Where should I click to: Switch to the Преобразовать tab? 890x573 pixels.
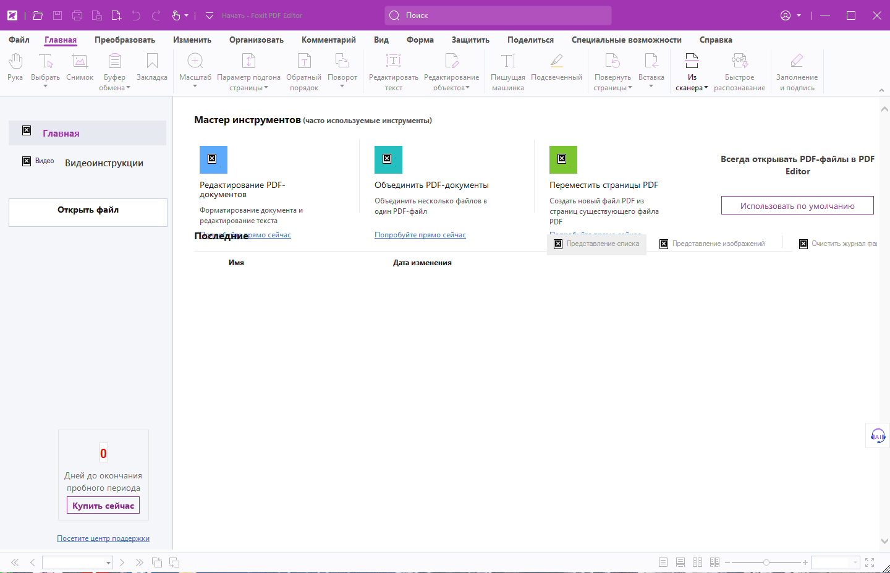125,40
